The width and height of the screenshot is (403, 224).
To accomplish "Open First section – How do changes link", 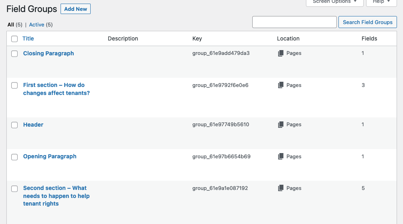I will pos(56,89).
